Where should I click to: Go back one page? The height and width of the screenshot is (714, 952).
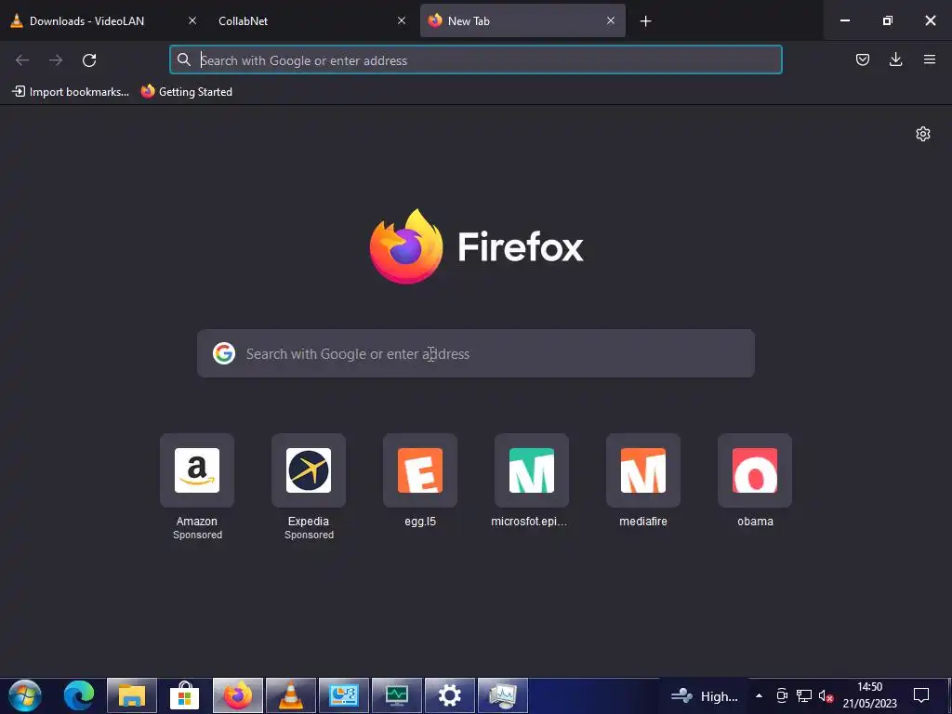tap(22, 59)
